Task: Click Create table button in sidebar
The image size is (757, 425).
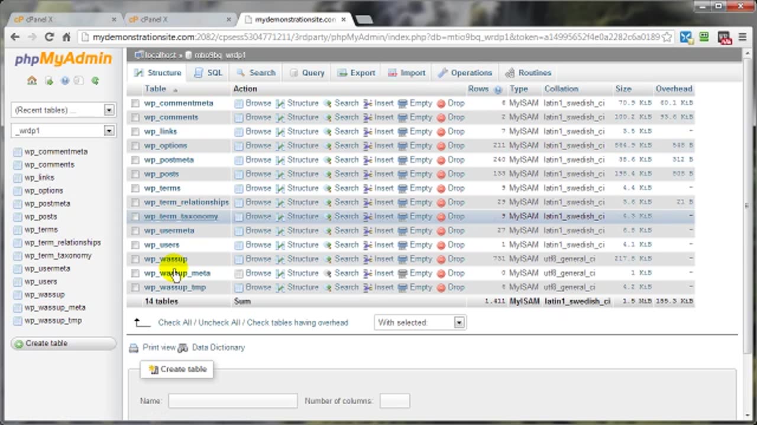Action: click(x=64, y=344)
